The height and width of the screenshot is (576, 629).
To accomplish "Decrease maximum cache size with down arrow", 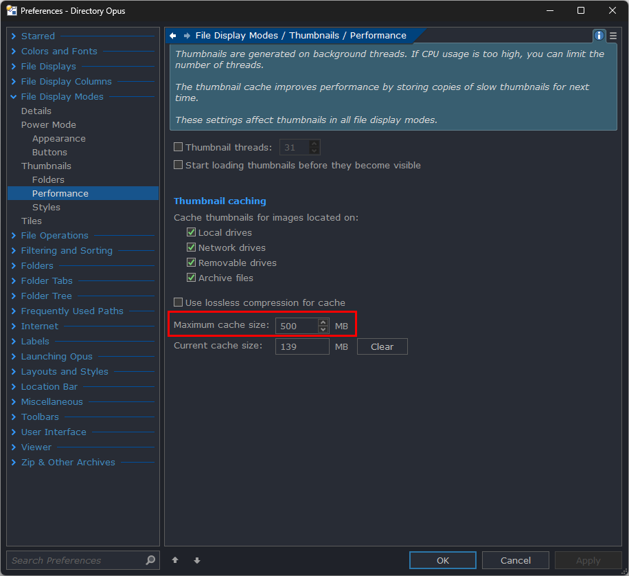I will pos(323,329).
